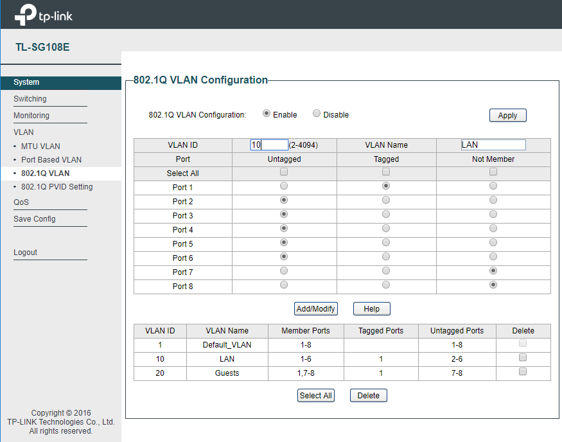562x442 pixels.
Task: Click the LAN name cell in VLAN list
Action: (x=227, y=359)
